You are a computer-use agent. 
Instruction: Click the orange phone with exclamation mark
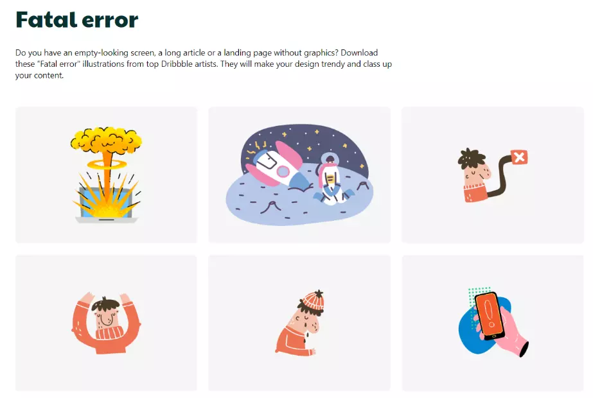coord(490,315)
